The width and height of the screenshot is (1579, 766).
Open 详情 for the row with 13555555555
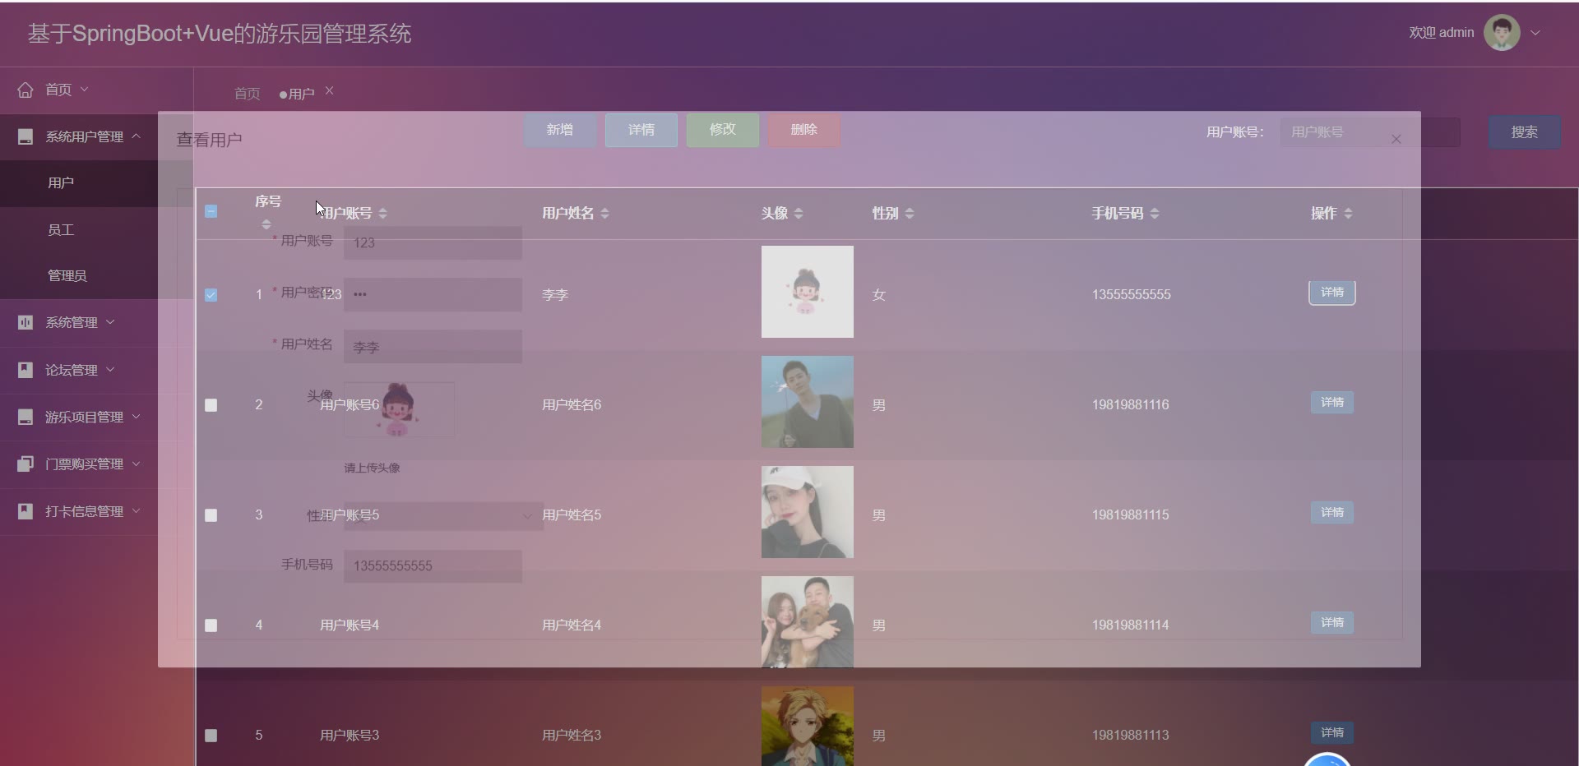point(1332,293)
